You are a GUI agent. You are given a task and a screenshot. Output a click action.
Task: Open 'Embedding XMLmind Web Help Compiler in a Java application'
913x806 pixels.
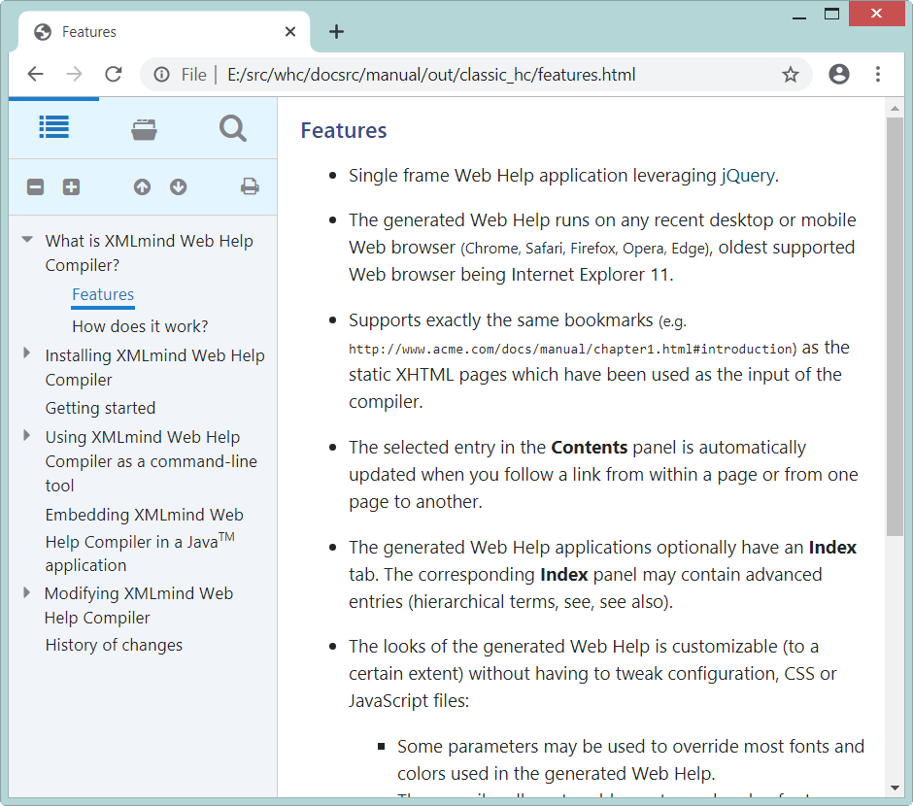145,540
